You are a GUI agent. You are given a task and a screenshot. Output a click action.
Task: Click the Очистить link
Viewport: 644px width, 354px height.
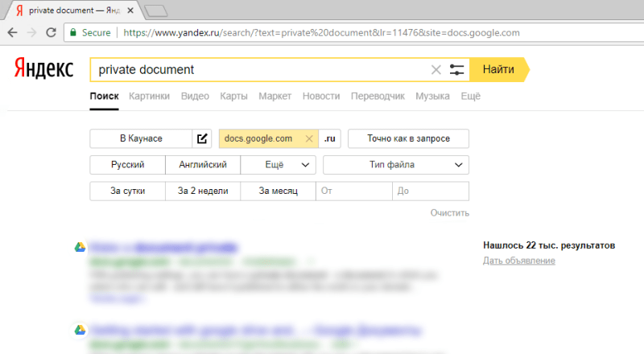click(449, 213)
